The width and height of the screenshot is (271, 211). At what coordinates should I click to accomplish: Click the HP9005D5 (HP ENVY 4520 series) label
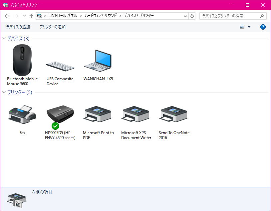point(60,135)
